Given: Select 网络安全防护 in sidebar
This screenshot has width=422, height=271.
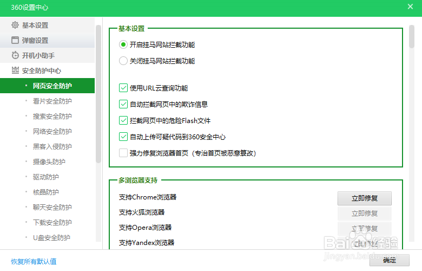Looking at the screenshot, I should tap(48, 131).
